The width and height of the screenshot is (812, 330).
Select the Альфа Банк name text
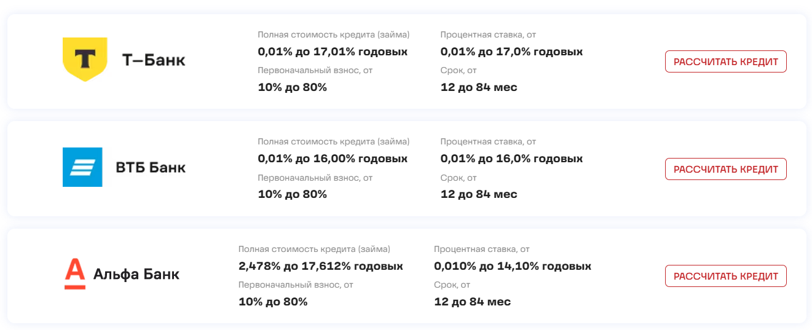(x=136, y=274)
